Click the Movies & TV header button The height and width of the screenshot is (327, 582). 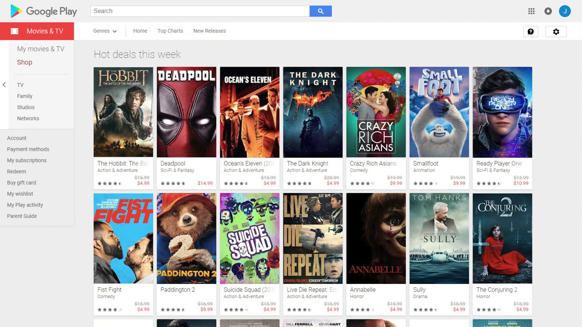coord(37,31)
